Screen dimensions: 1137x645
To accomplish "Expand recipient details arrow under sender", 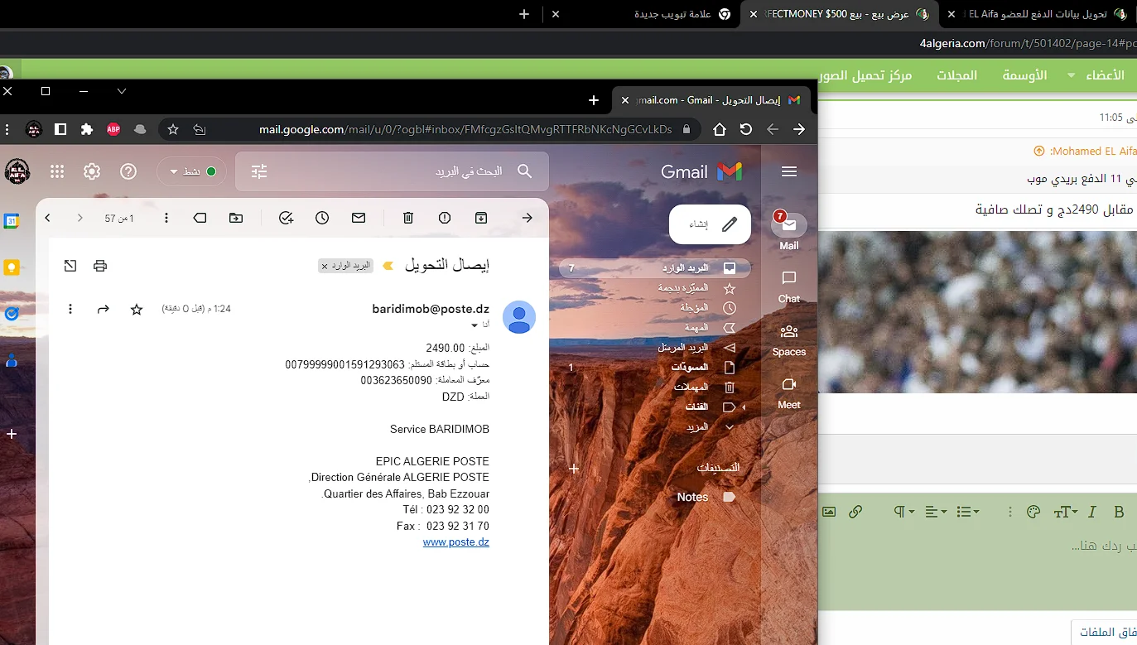I will [475, 325].
